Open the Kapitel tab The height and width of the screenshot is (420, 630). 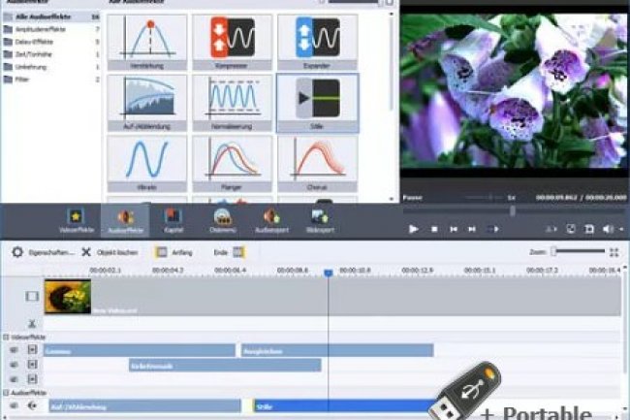174,220
